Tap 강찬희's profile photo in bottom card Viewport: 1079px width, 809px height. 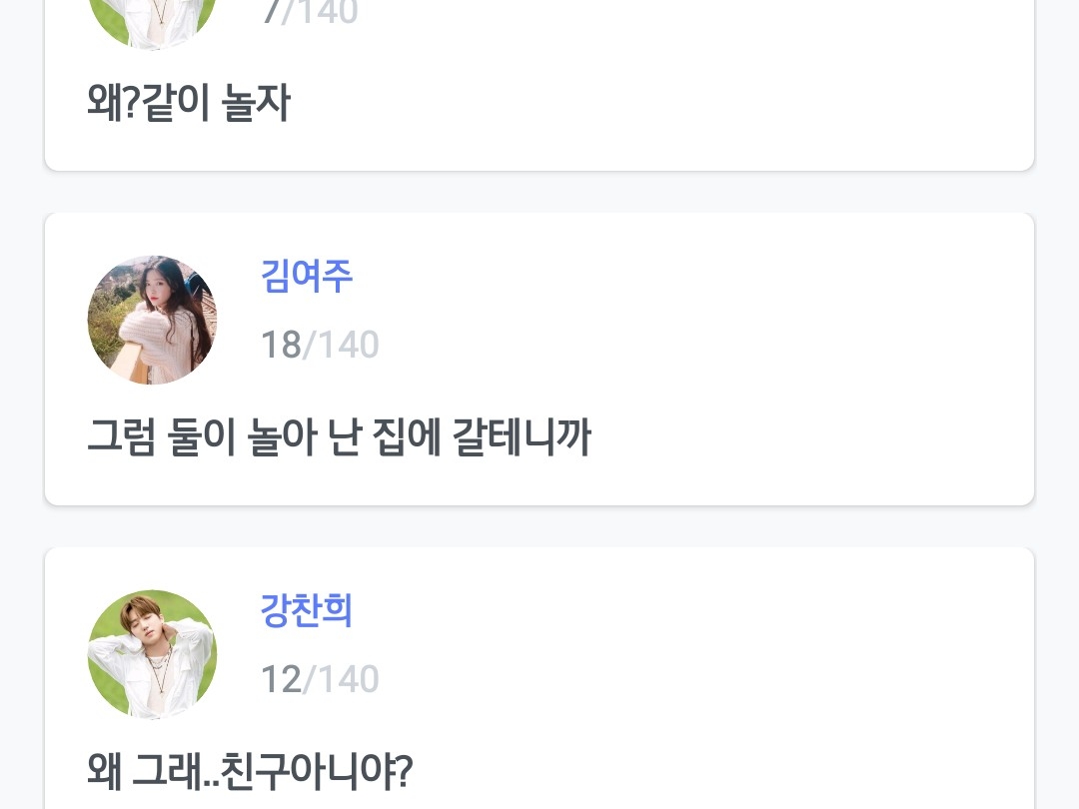pyautogui.click(x=152, y=654)
